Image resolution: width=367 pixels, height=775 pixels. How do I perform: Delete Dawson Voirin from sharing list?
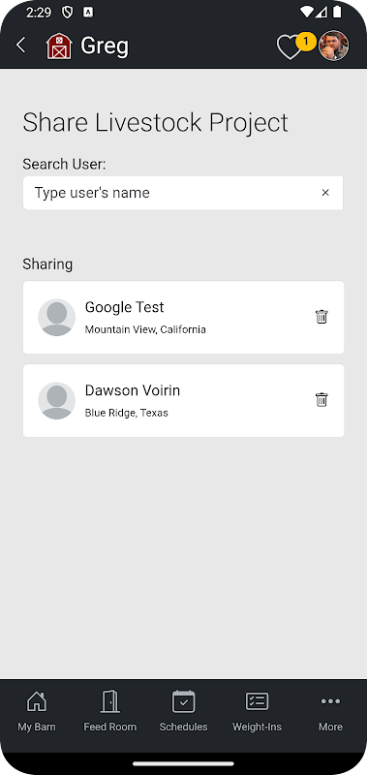321,399
